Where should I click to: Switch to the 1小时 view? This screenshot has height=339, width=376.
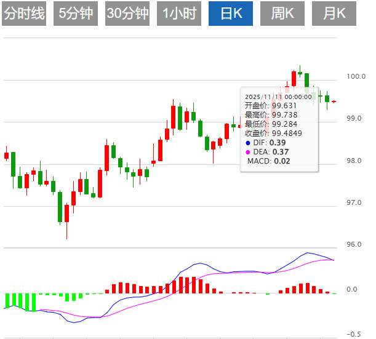[x=179, y=14]
